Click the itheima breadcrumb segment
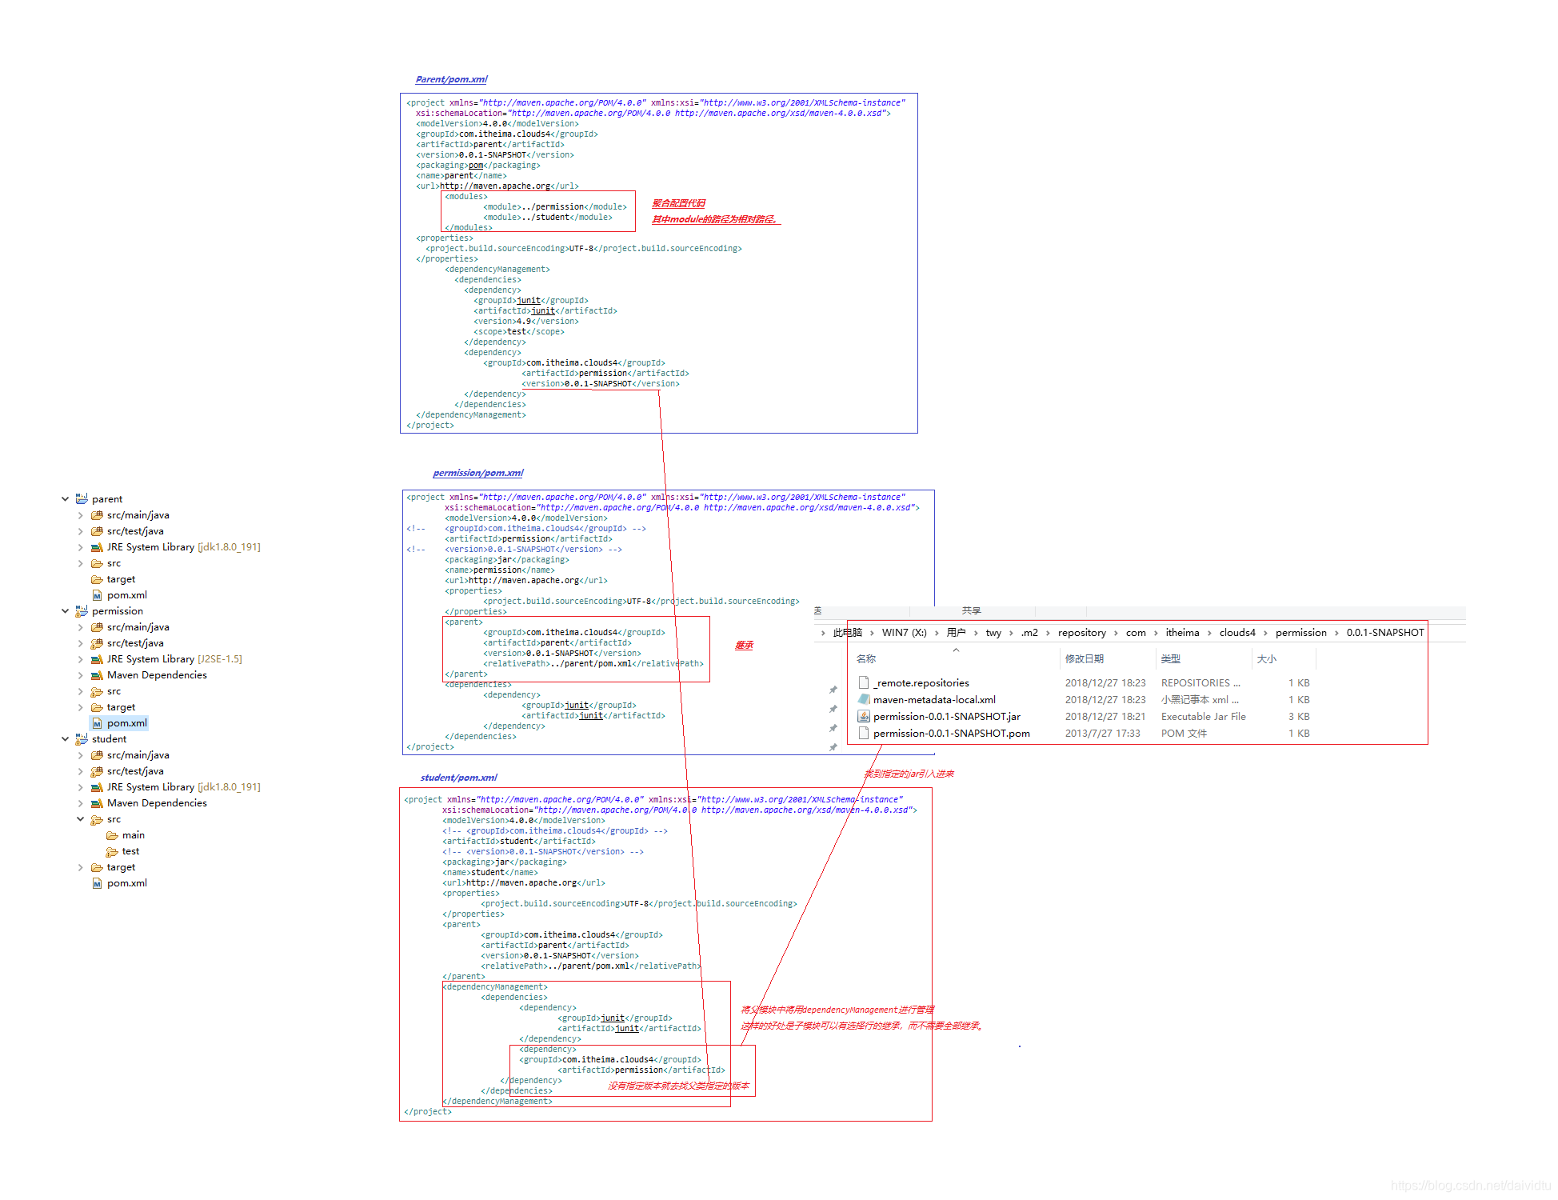 pos(1182,633)
